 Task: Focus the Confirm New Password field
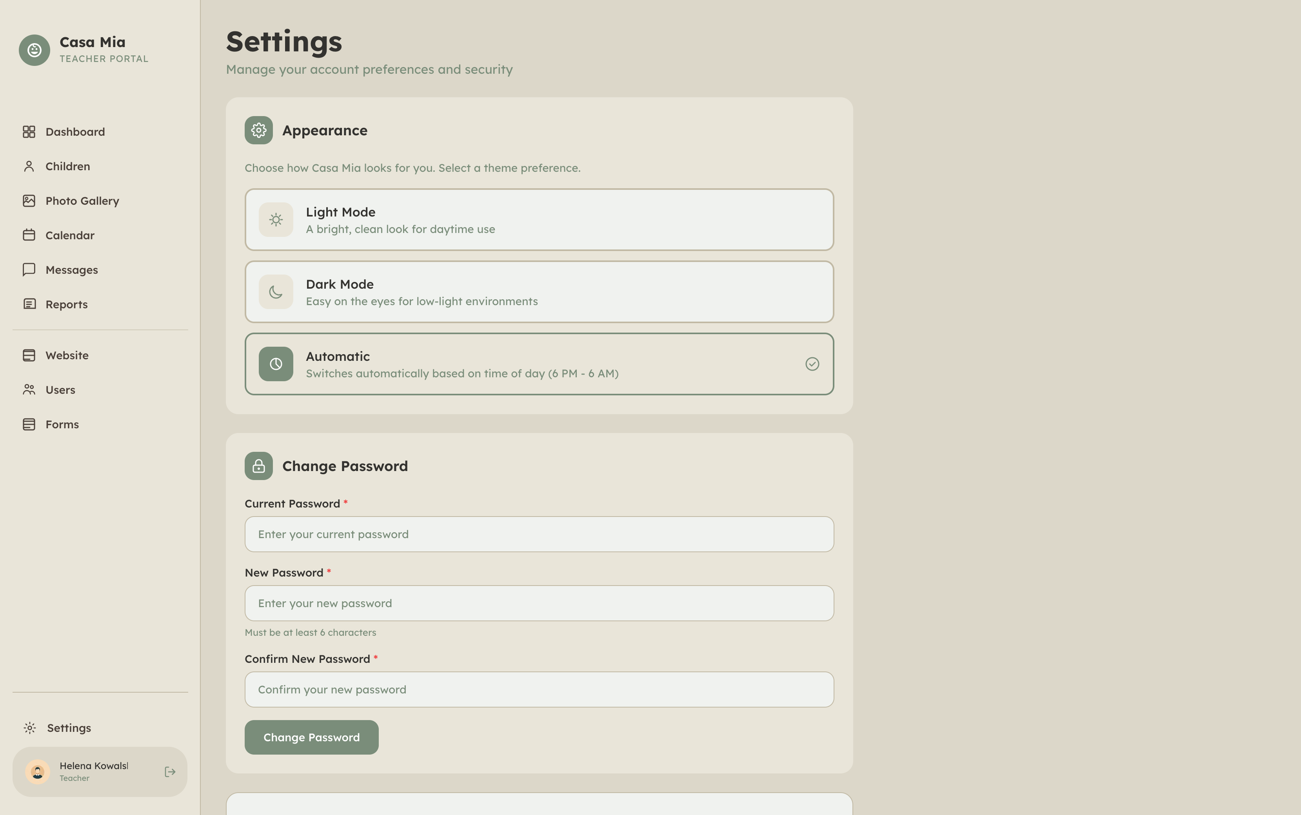[539, 689]
